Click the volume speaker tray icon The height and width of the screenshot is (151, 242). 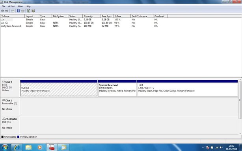coord(221,147)
